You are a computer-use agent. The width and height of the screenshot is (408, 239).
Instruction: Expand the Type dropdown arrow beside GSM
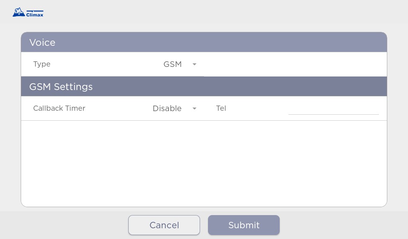click(x=194, y=64)
